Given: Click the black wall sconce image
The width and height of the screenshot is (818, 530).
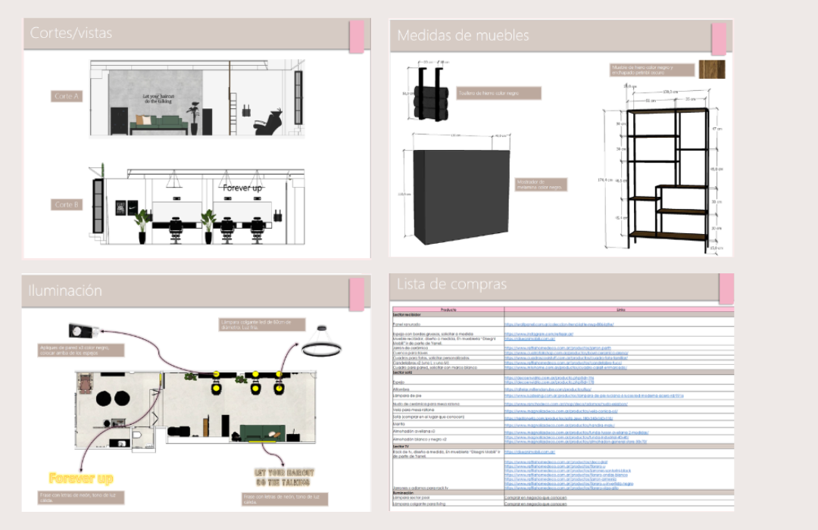Looking at the screenshot, I should (x=83, y=331).
